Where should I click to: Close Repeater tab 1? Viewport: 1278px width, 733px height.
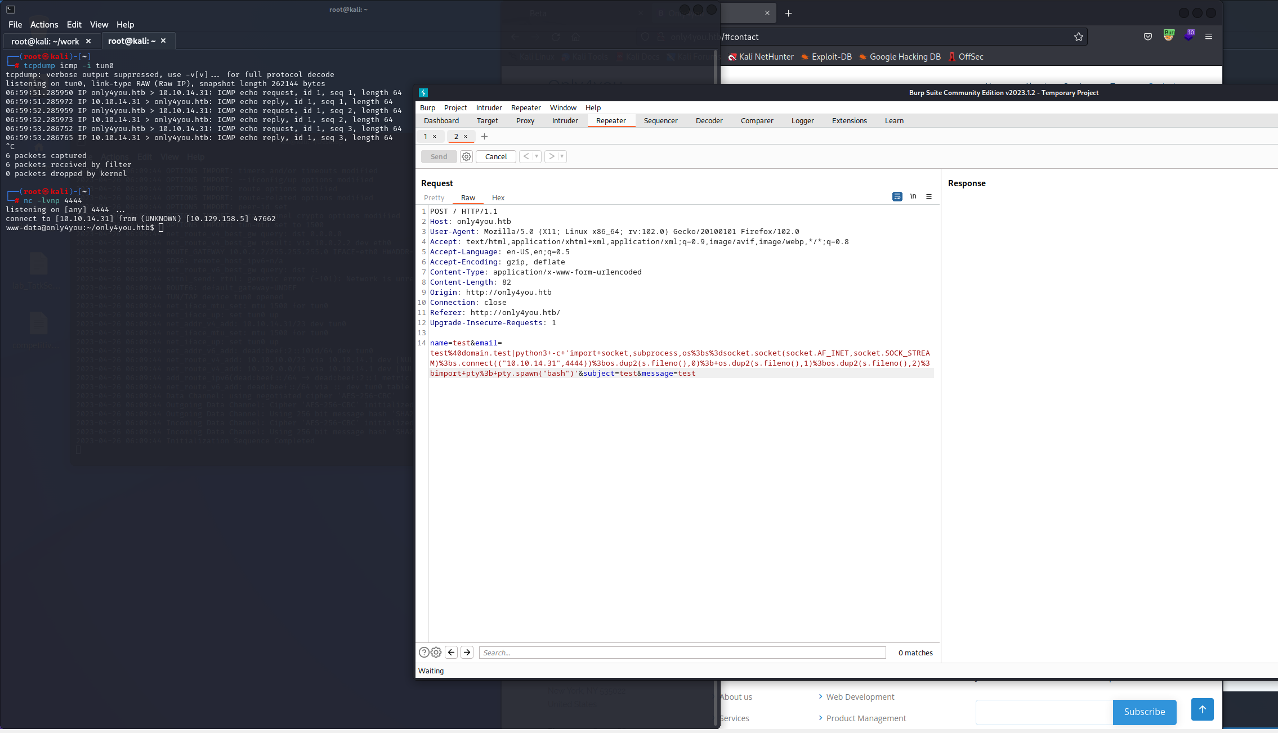click(x=434, y=137)
